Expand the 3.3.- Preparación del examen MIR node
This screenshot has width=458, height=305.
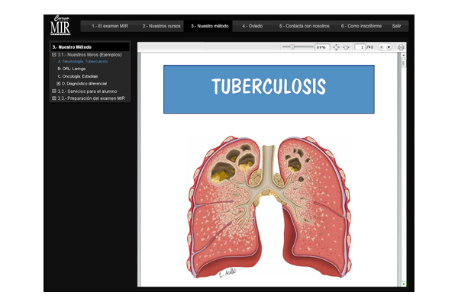click(x=53, y=98)
